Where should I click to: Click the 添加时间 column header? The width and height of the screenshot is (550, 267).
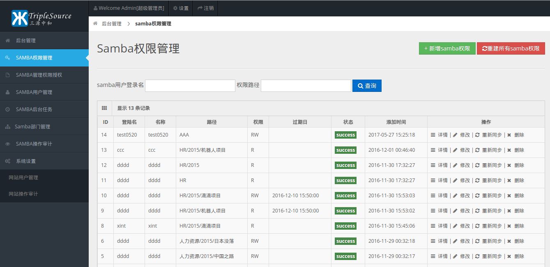pos(396,122)
